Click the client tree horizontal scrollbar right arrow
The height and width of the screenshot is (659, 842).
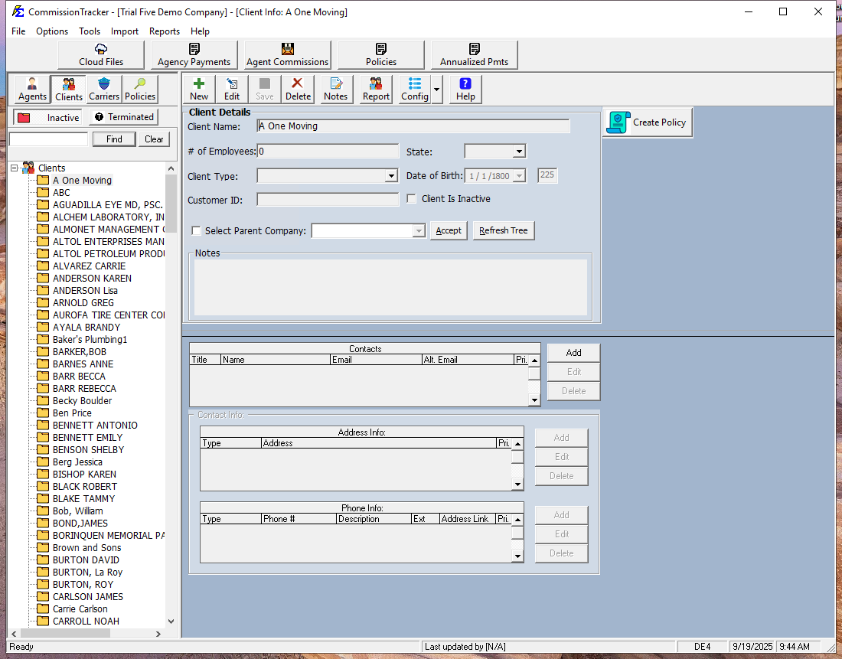point(158,634)
